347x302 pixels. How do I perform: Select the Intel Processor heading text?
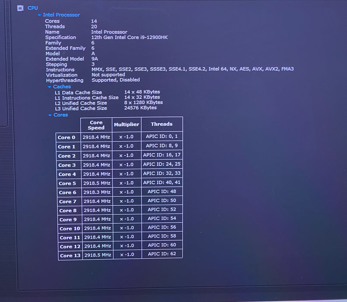tap(61, 15)
